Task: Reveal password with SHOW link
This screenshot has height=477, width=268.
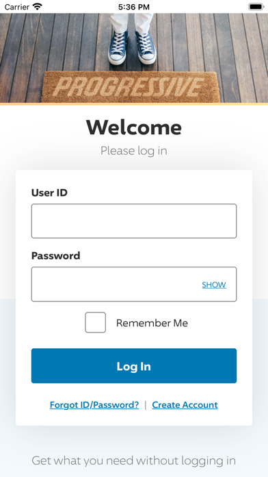Action: click(x=214, y=284)
